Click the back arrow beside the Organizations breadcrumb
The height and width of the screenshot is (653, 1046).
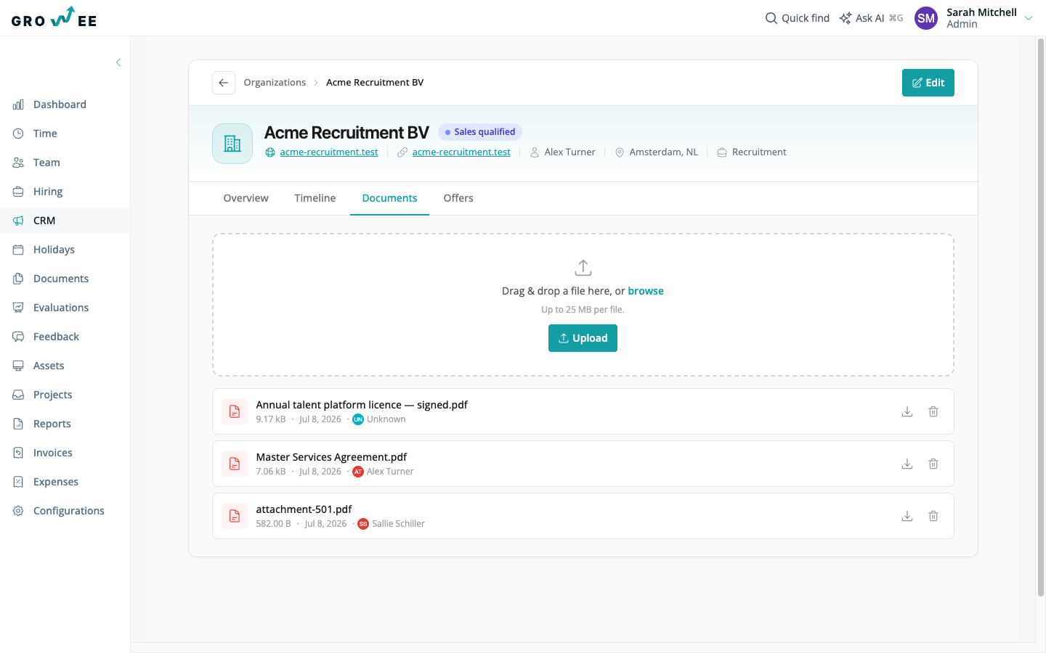pyautogui.click(x=224, y=83)
